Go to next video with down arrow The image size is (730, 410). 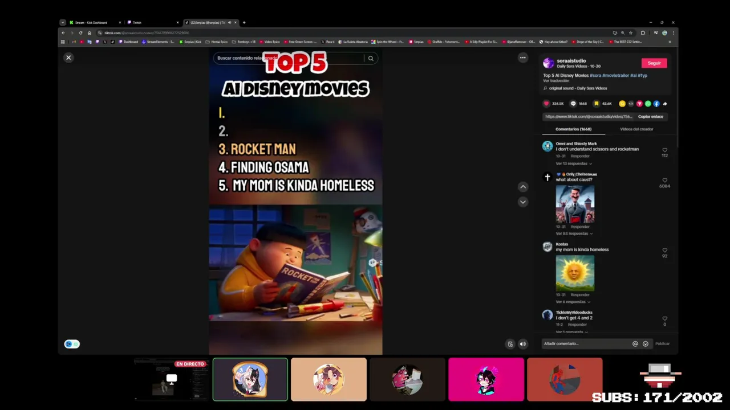[523, 202]
